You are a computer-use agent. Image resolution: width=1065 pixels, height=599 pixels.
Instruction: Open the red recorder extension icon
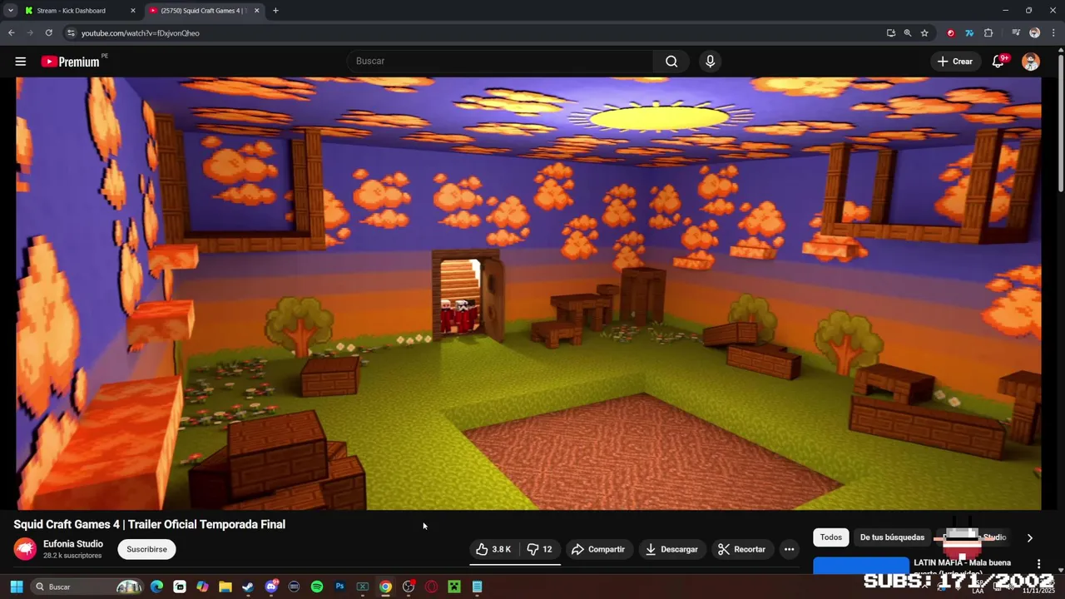pyautogui.click(x=951, y=33)
